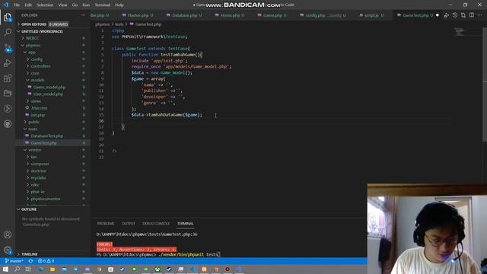Screen dimensions: 487x274
Task: Open the Accounts icon
Action: (8, 235)
